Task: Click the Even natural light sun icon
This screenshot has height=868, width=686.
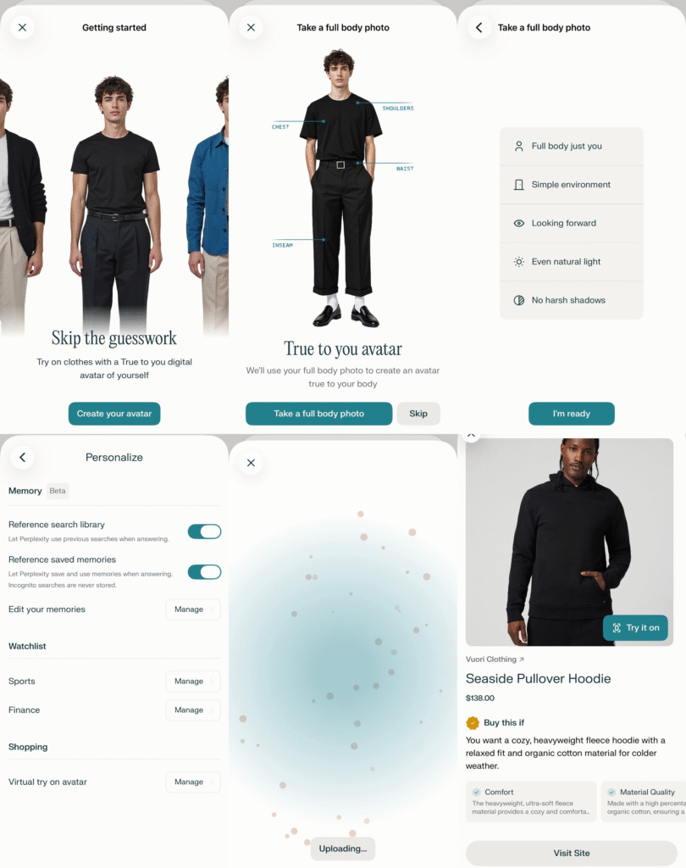Action: click(x=519, y=262)
